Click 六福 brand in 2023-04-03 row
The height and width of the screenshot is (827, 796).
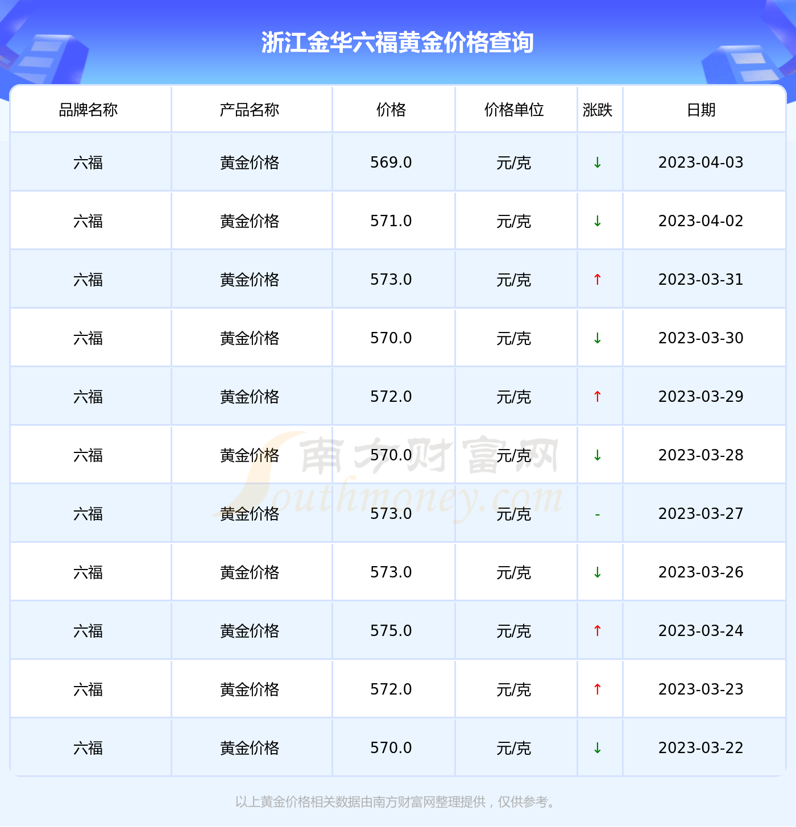point(88,163)
